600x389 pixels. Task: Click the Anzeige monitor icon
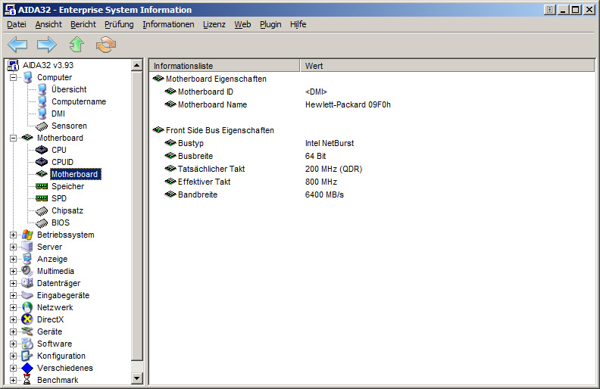(27, 259)
